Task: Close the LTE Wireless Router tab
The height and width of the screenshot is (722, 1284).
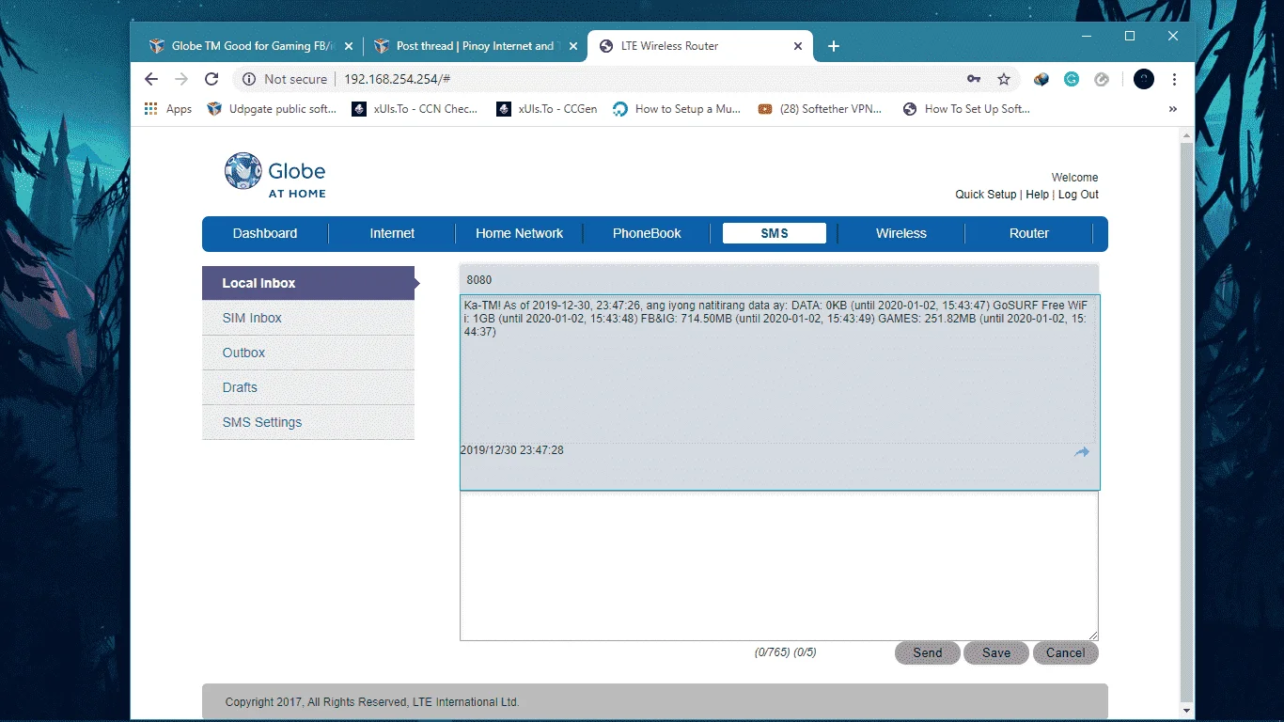Action: [x=798, y=46]
